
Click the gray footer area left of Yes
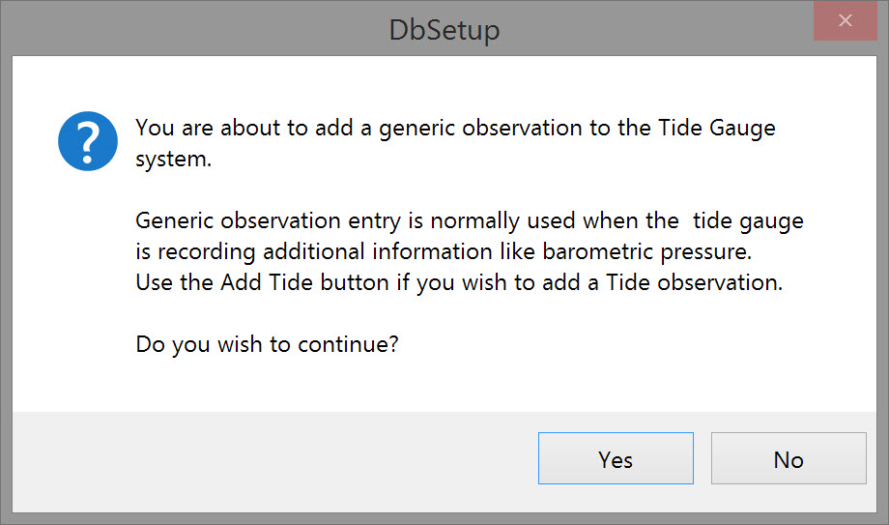(271, 459)
